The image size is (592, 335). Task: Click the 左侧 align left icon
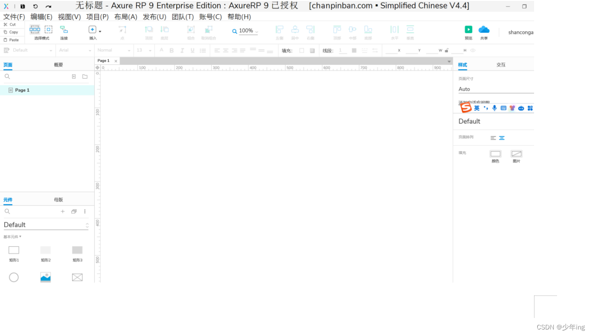click(x=279, y=29)
